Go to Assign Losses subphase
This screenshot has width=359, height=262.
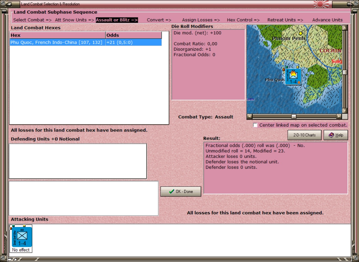pyautogui.click(x=201, y=20)
